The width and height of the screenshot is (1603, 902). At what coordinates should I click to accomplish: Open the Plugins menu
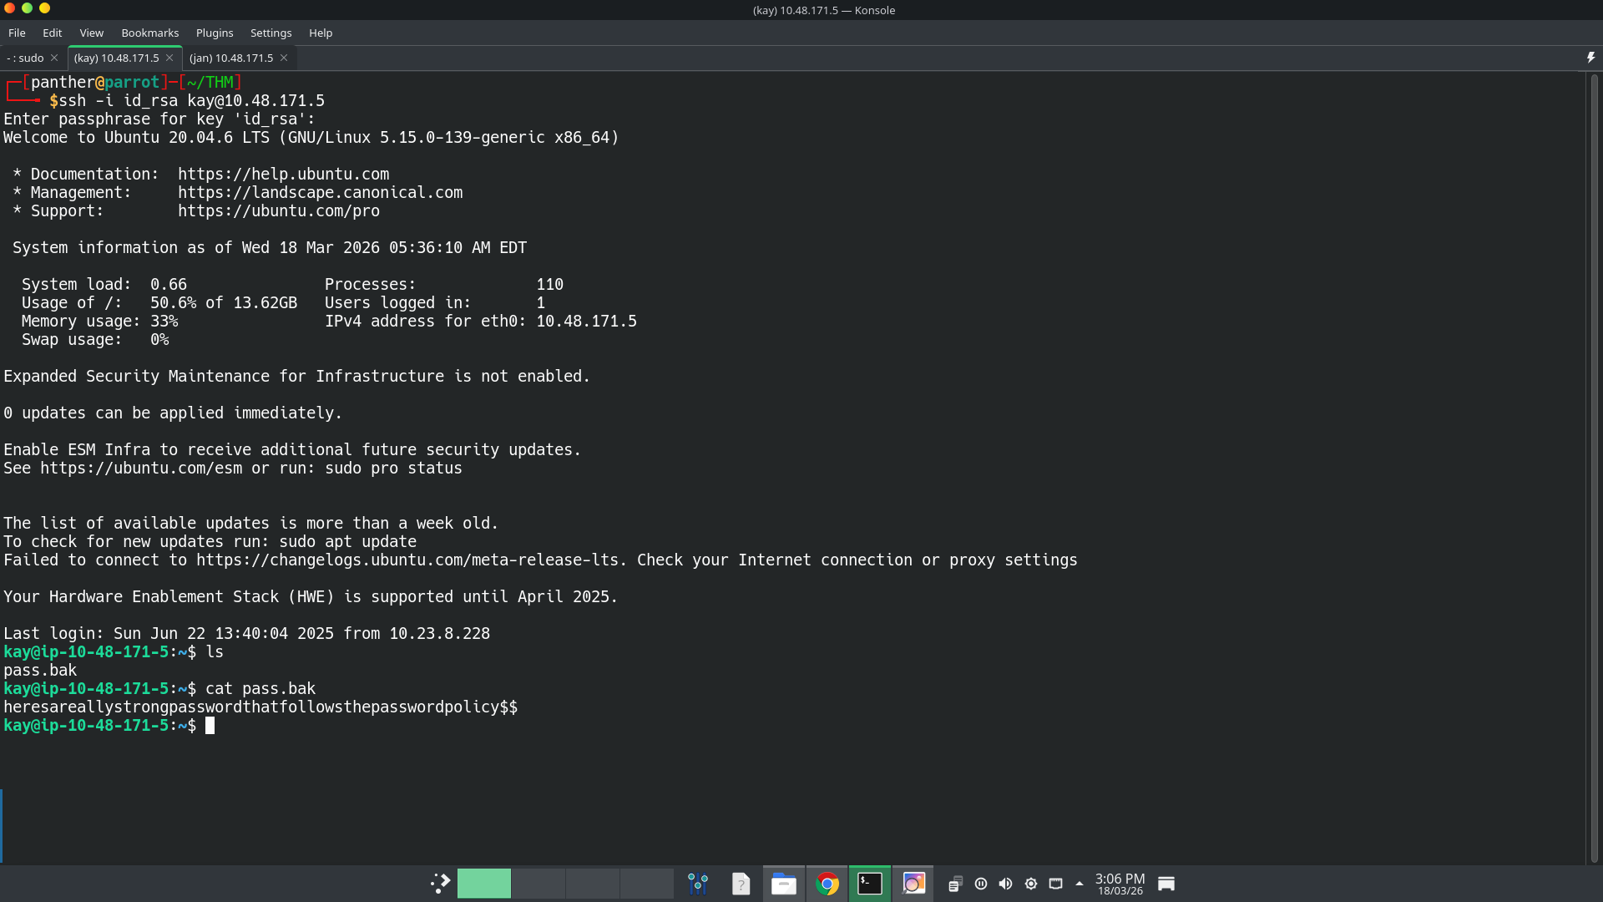[214, 33]
